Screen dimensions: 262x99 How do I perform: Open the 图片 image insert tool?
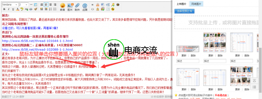70,7
